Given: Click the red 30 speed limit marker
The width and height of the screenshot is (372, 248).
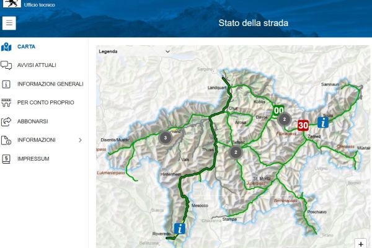Looking at the screenshot, I should 303,125.
